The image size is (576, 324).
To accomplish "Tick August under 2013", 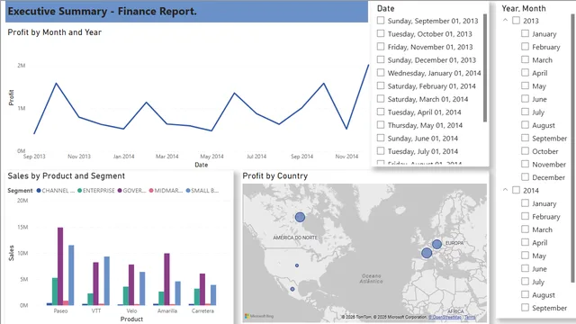I will [525, 124].
